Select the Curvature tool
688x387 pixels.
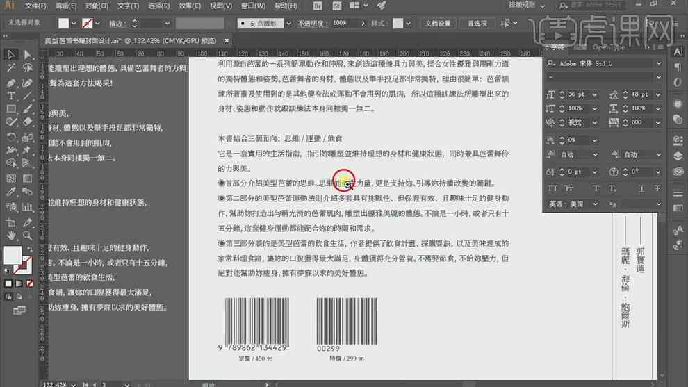pyautogui.click(x=27, y=82)
